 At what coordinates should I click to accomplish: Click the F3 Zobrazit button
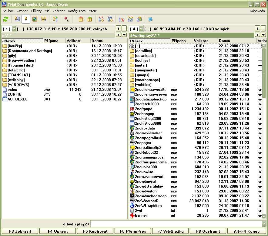pyautogui.click(x=20, y=231)
